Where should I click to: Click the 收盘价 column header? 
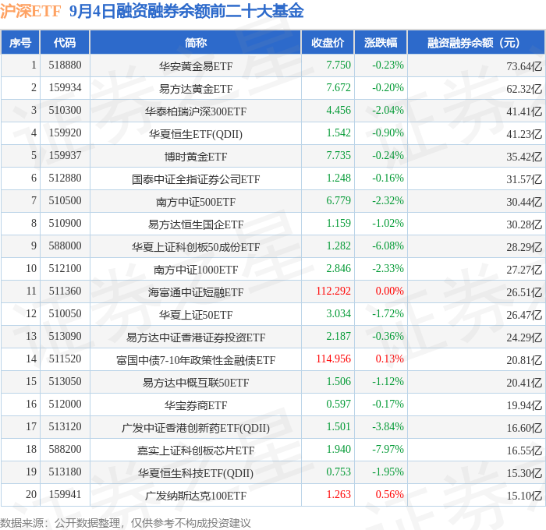point(328,42)
